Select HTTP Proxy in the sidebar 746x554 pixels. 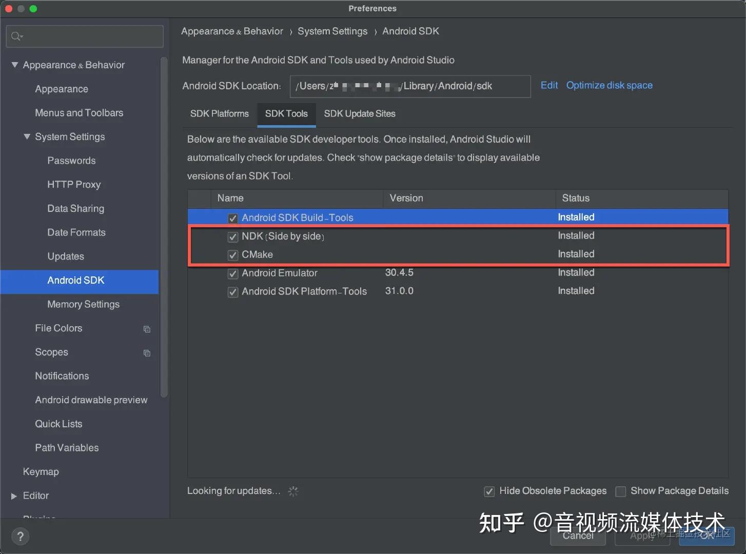point(73,184)
